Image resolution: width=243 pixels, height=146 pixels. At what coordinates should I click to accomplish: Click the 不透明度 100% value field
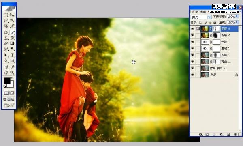point(231,17)
